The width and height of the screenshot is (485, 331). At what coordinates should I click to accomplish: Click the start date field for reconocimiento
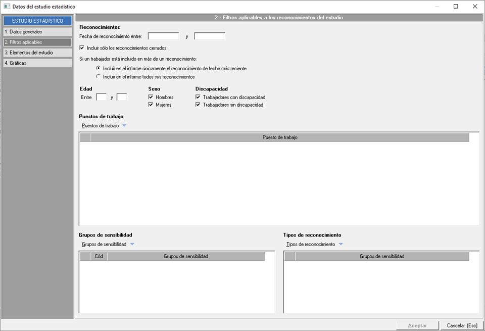click(x=163, y=36)
